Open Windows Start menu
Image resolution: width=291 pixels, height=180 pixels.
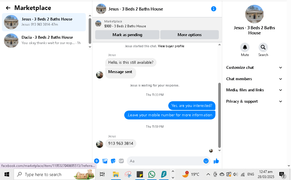tap(7, 174)
